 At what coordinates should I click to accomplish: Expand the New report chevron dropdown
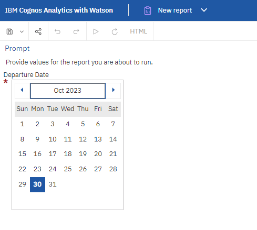click(x=204, y=10)
